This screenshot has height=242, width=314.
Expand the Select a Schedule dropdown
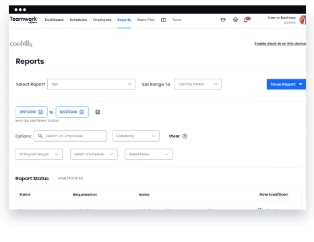click(x=94, y=154)
